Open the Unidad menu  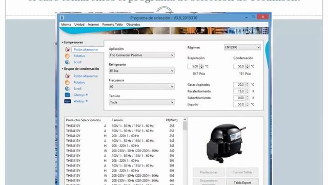79,25
